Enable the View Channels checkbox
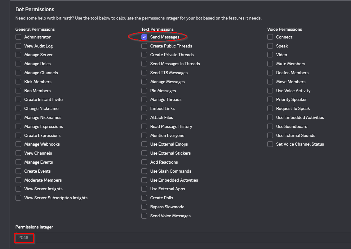Viewport: 351px width, 249px height. click(x=18, y=153)
